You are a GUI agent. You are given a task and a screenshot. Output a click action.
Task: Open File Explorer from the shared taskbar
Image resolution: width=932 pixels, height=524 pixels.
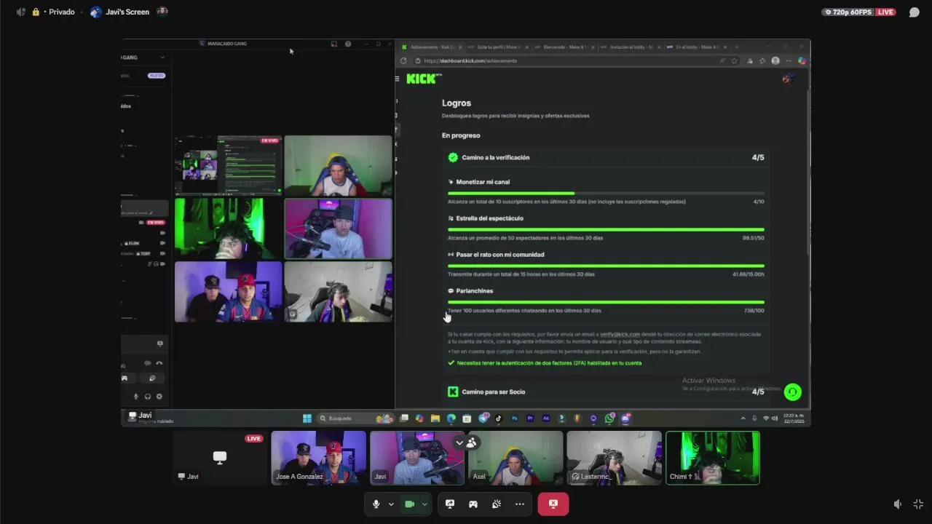pyautogui.click(x=435, y=418)
